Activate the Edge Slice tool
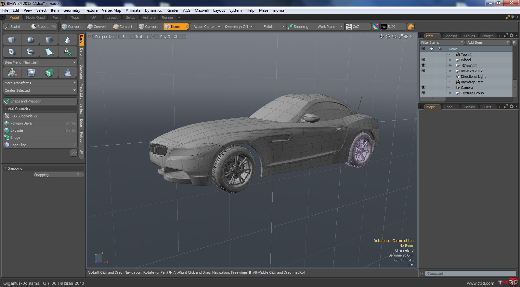The width and height of the screenshot is (520, 287). [x=40, y=145]
